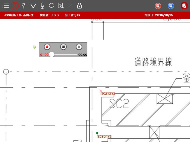
Task: Close the voice recorder panel
Action: [x=79, y=47]
